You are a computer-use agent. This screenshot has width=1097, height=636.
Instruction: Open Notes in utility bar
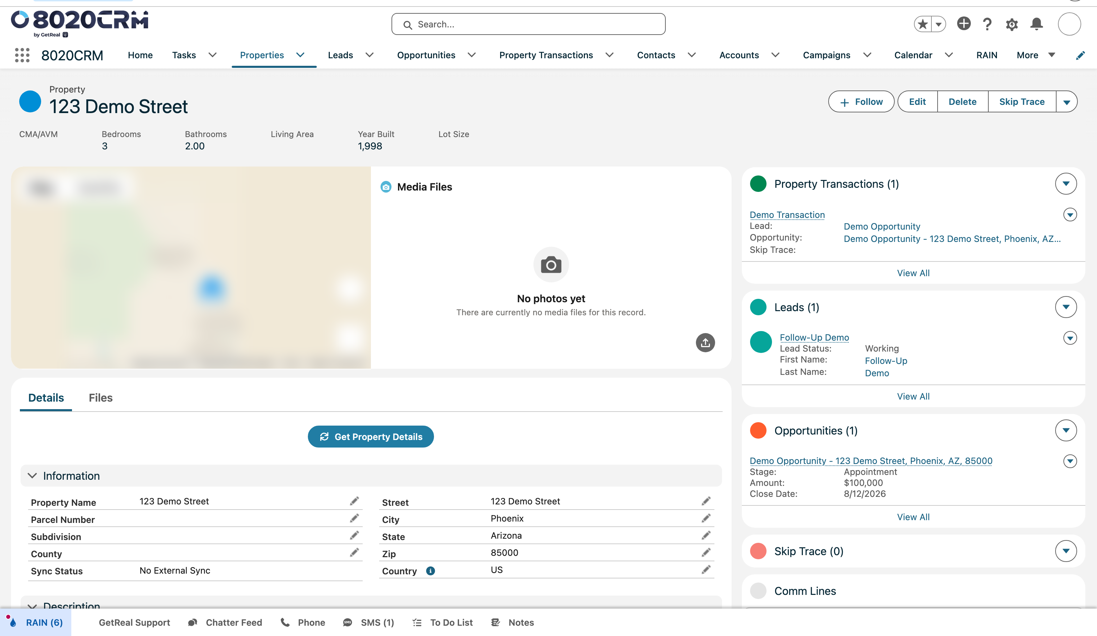[x=513, y=623]
